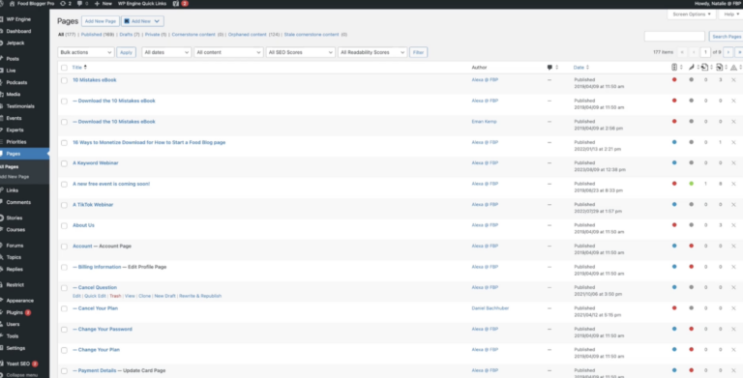Sort by outgoing internal links column icon
Viewport: 743px width, 378px height.
[704, 68]
